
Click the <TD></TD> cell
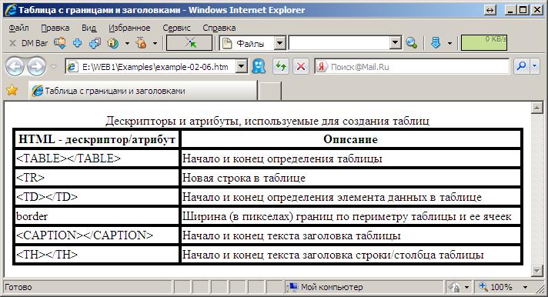[x=97, y=197]
